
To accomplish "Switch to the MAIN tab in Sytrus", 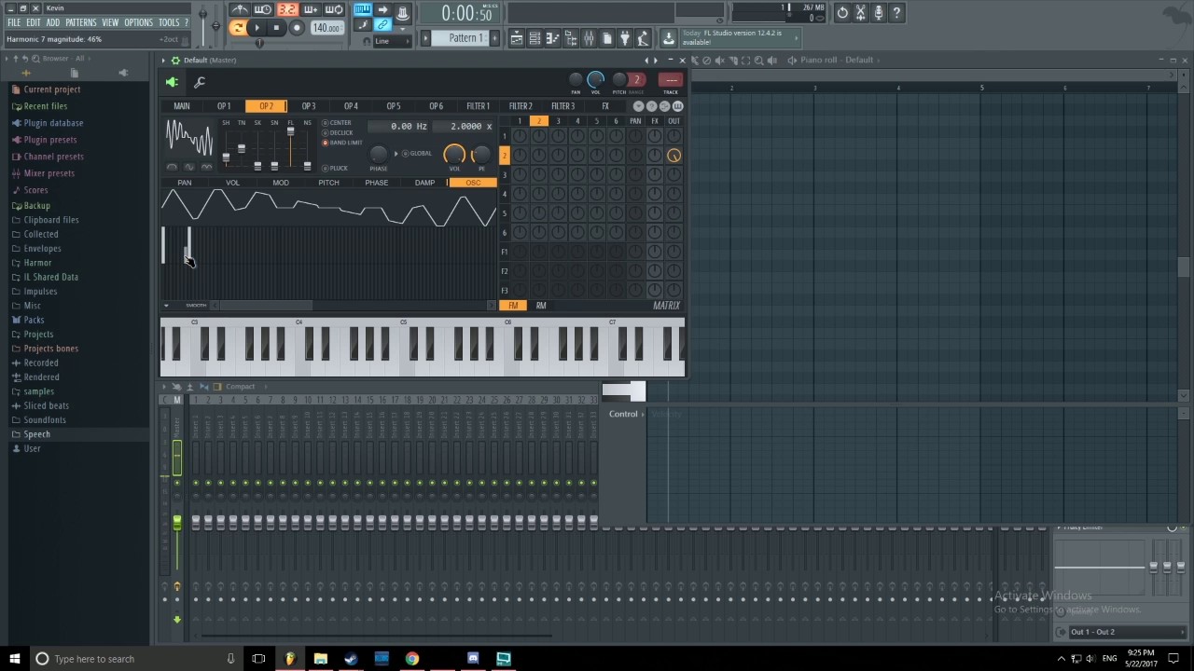I will coord(181,106).
